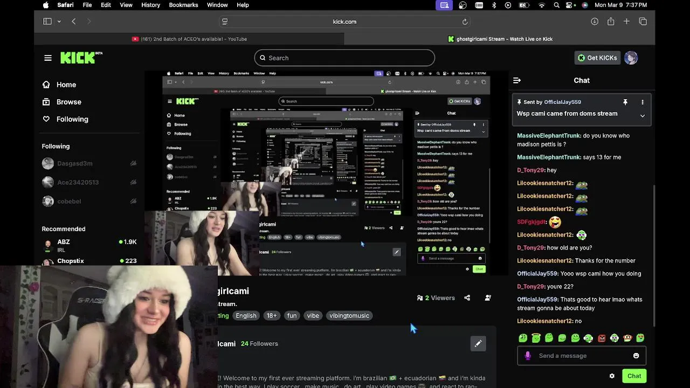The width and height of the screenshot is (690, 388).
Task: Click the 18+ tag
Action: click(272, 316)
